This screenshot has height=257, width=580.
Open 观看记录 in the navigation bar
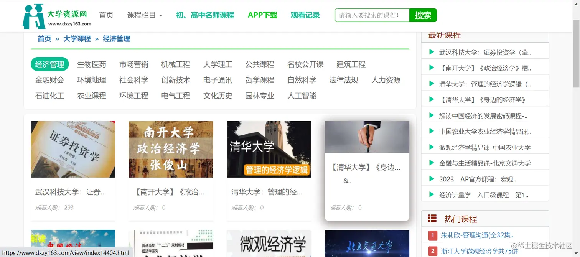pyautogui.click(x=305, y=15)
